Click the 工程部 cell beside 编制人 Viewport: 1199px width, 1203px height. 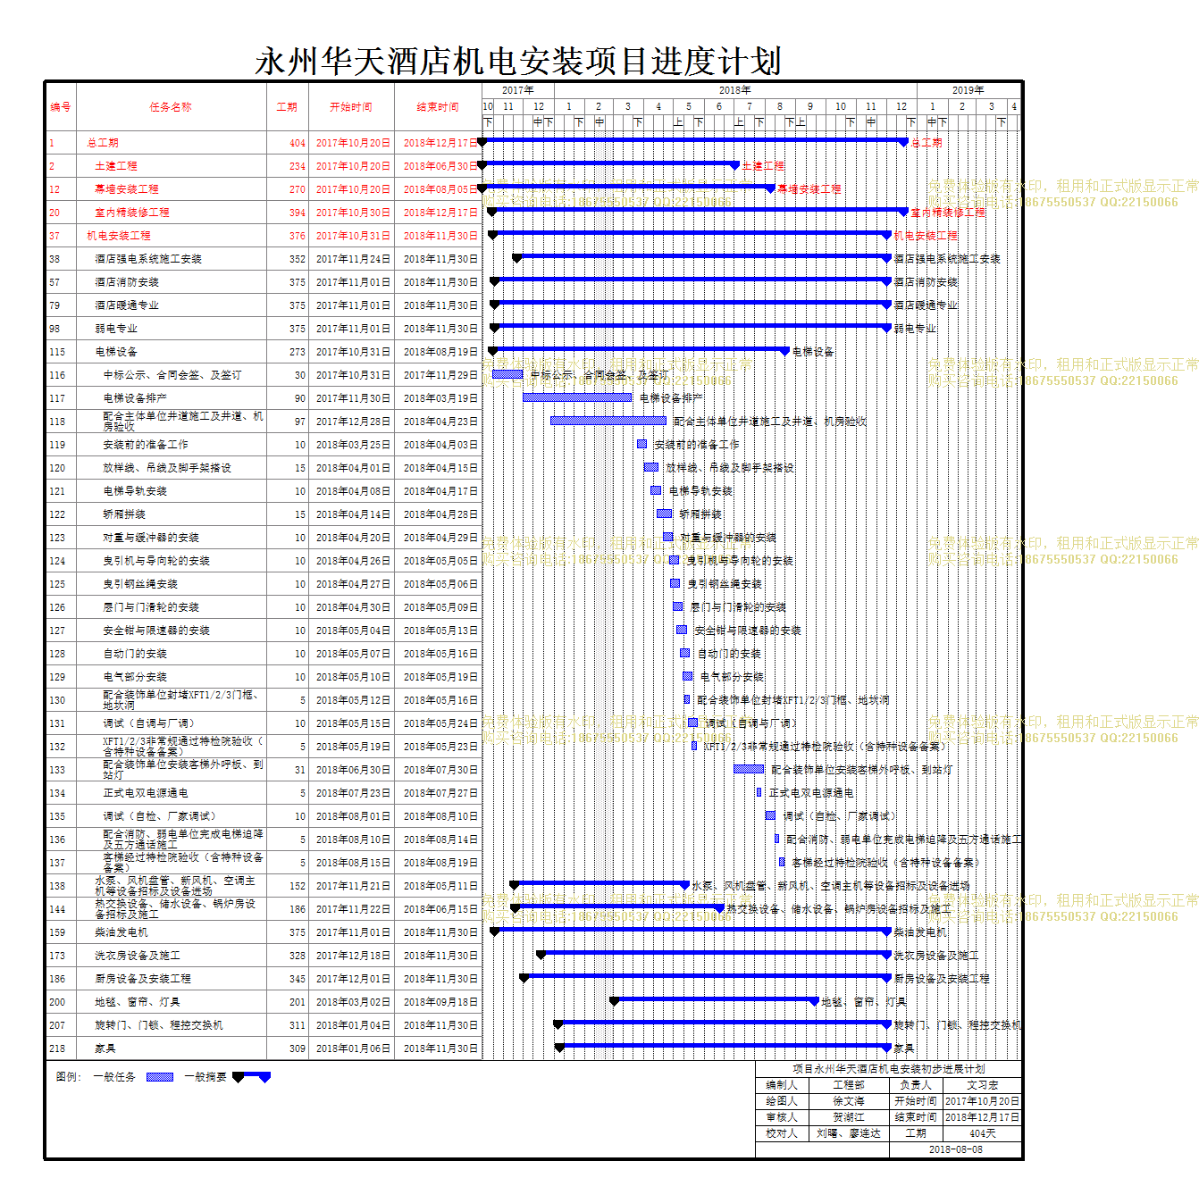coord(849,1085)
